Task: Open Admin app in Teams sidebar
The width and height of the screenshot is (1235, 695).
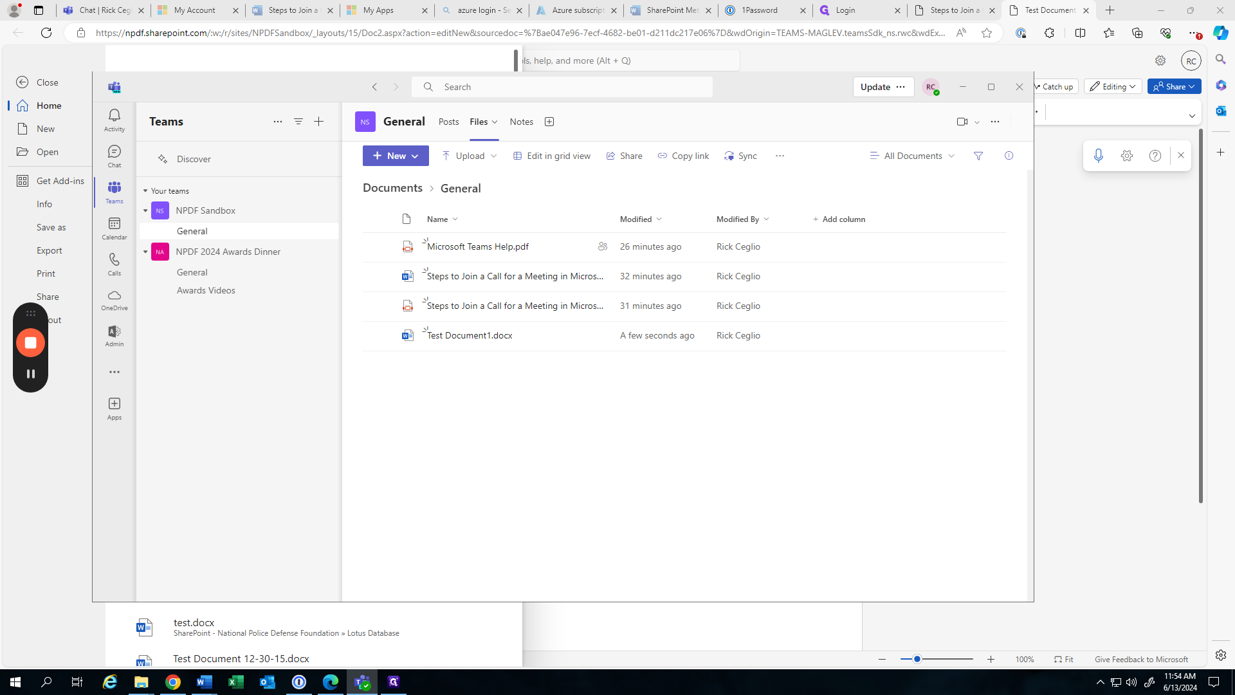Action: click(114, 336)
